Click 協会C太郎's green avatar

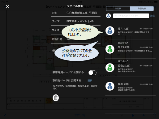point(110,68)
